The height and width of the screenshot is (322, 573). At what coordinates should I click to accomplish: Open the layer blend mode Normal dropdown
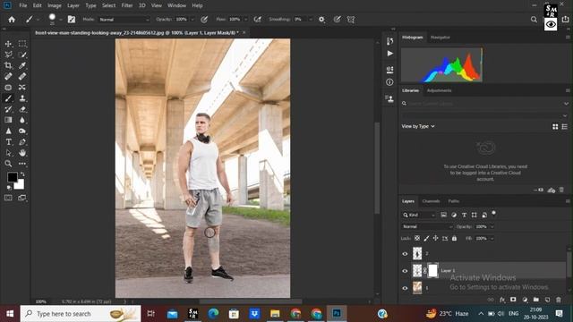[x=427, y=226]
